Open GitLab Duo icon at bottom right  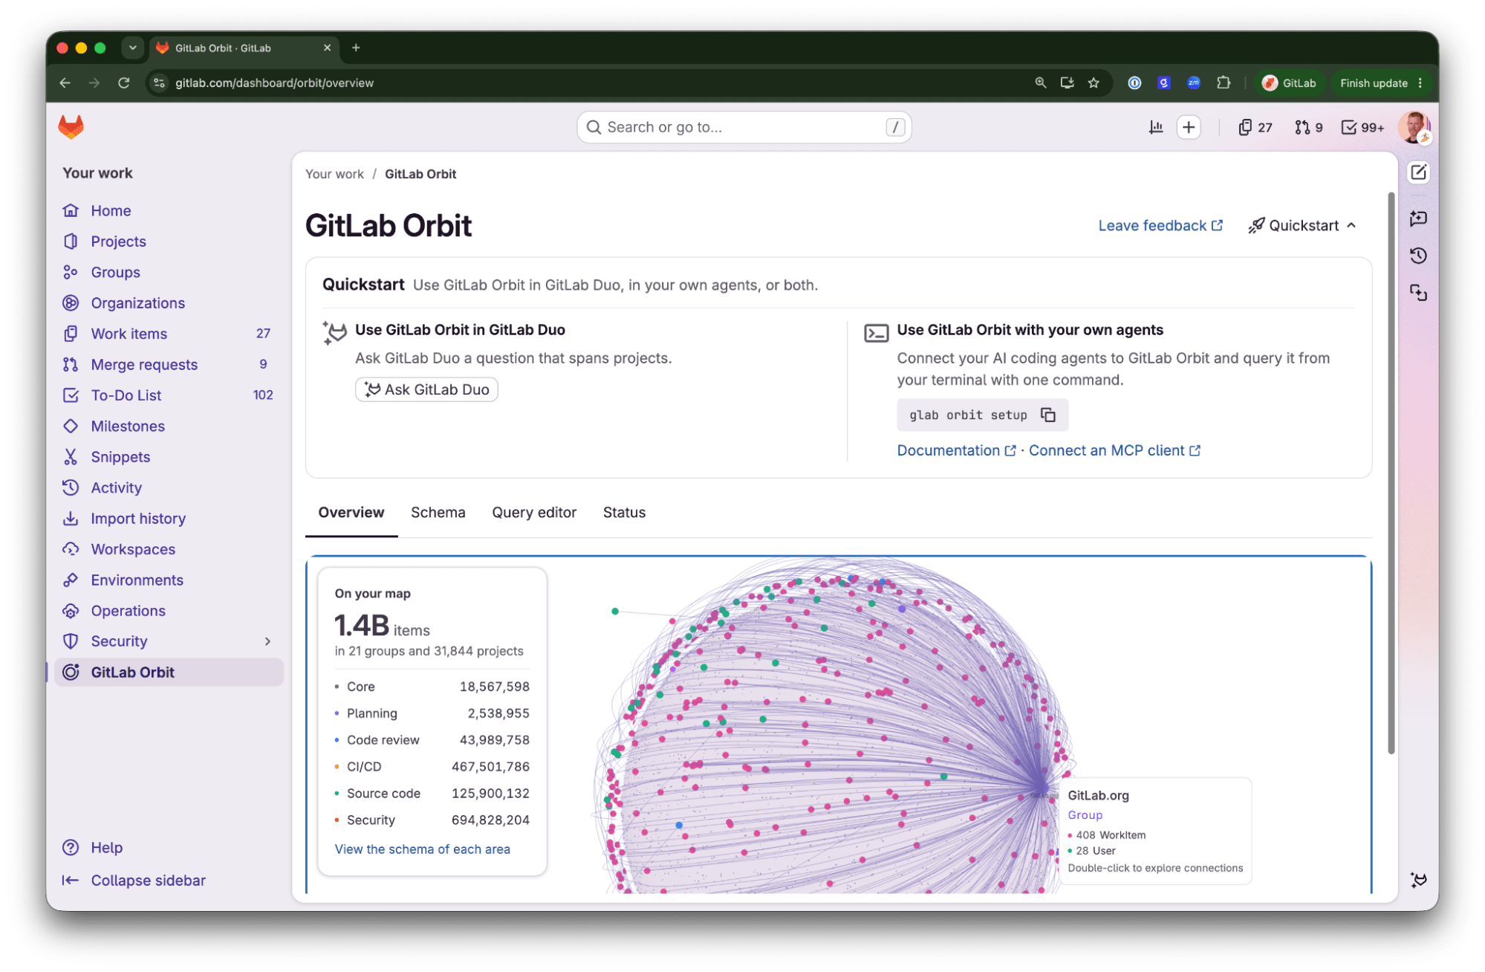1418,881
